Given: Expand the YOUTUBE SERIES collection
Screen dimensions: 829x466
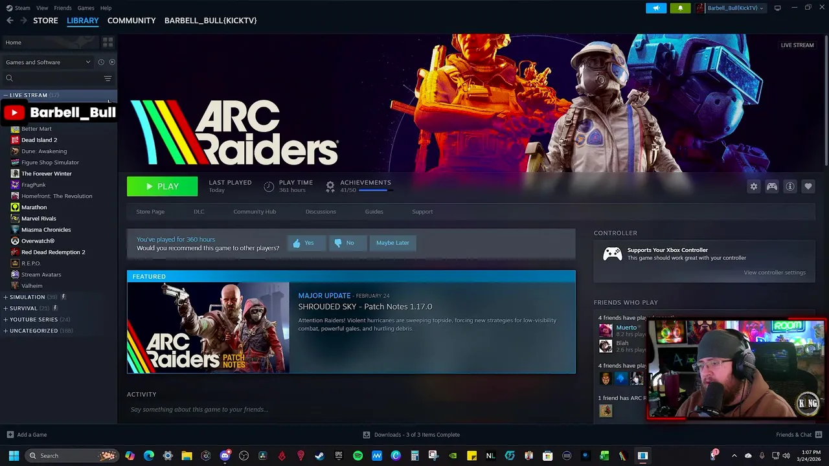Looking at the screenshot, I should (6, 320).
